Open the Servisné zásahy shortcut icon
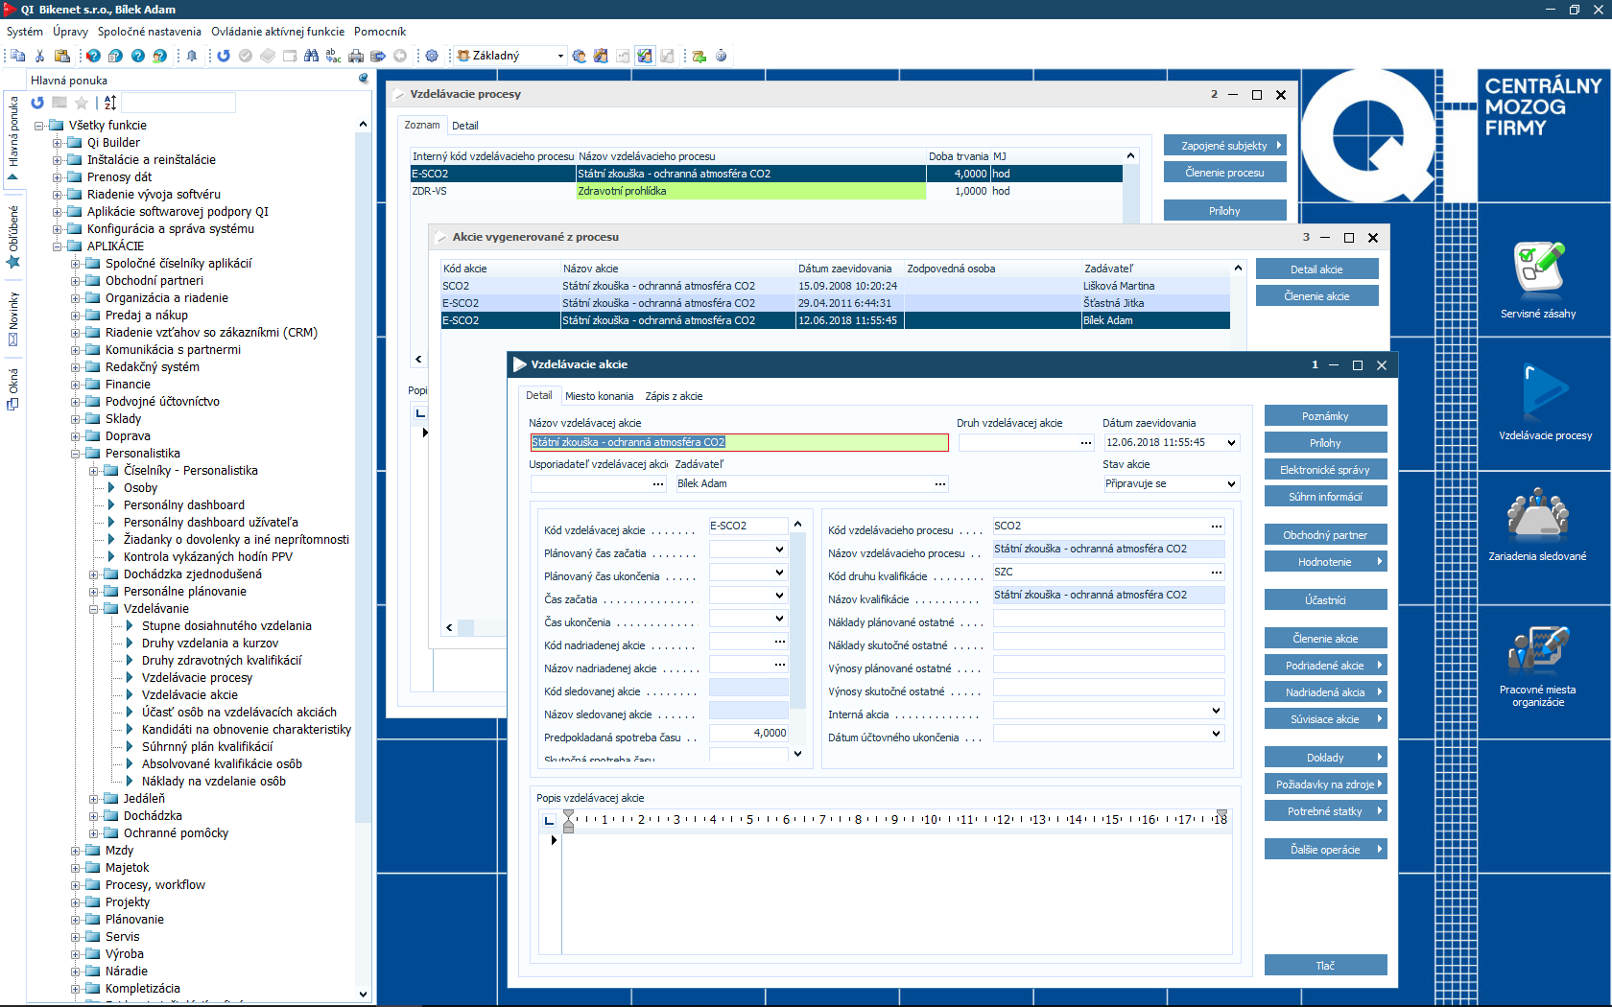The image size is (1612, 1007). [1538, 269]
